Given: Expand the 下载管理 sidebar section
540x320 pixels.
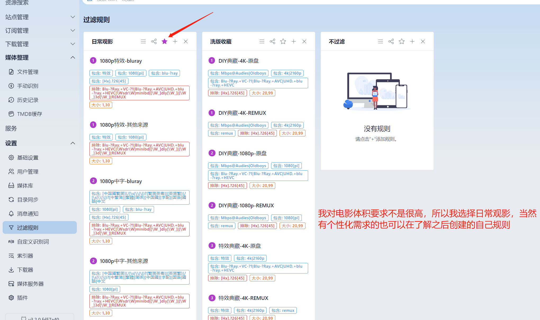Looking at the screenshot, I should [x=40, y=44].
